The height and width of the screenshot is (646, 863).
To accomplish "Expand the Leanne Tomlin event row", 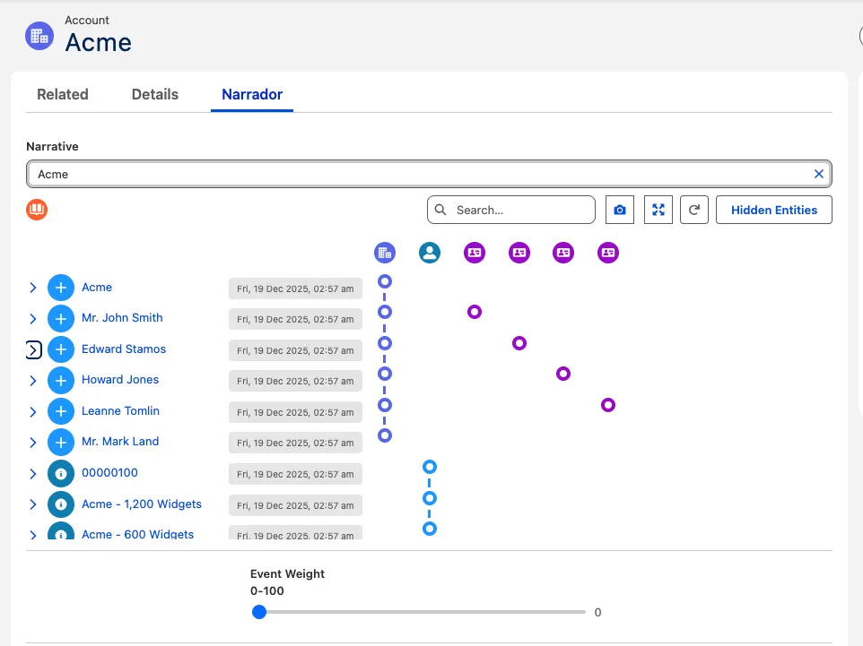I will coord(33,411).
